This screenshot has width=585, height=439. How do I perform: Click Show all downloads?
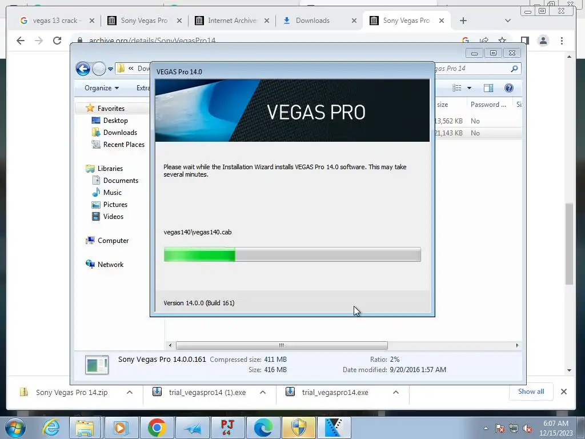coord(531,392)
